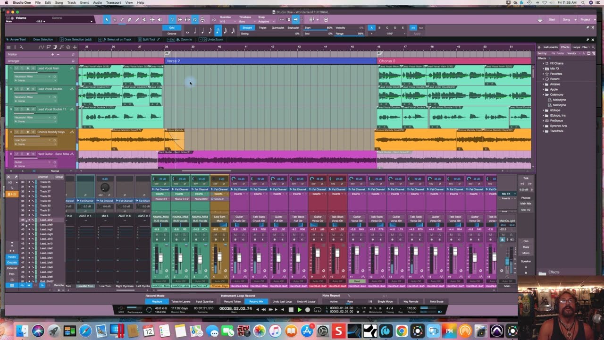Click the green Play button
Viewport: 604px width, 340px height.
(299, 310)
